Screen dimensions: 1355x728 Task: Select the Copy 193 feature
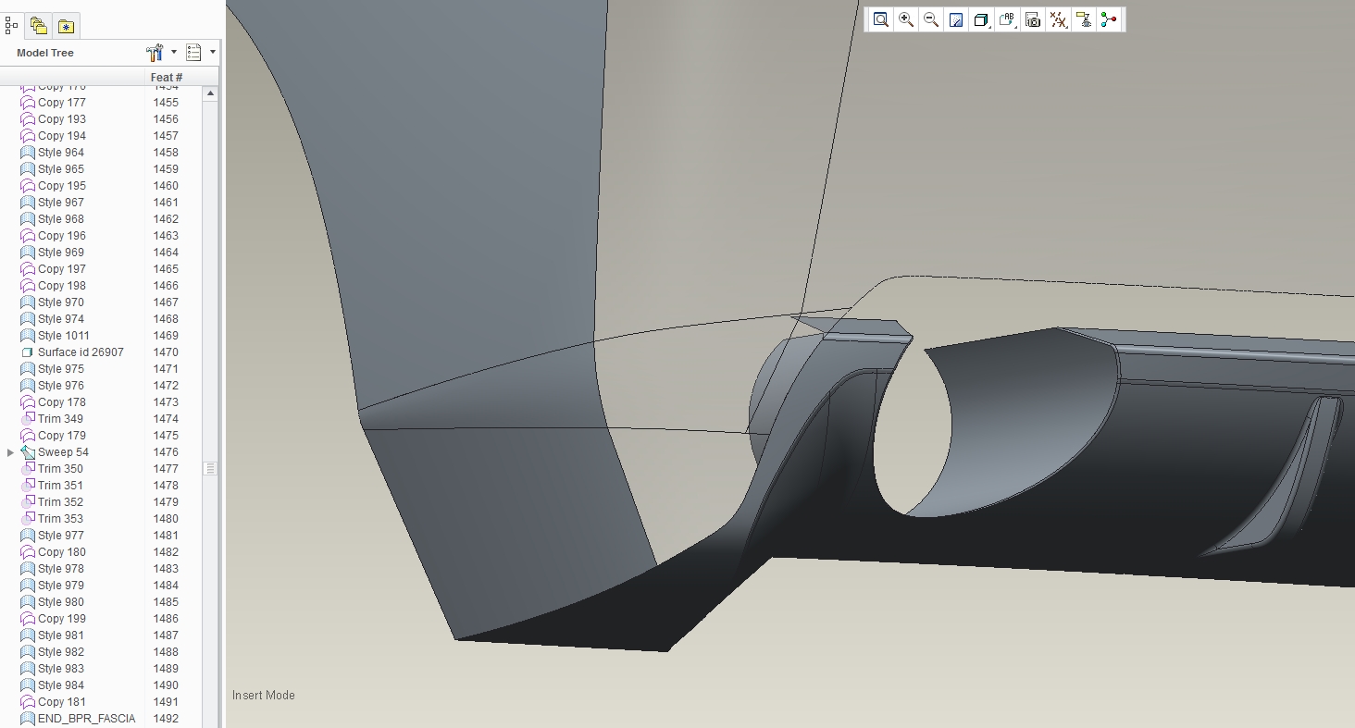pos(62,119)
